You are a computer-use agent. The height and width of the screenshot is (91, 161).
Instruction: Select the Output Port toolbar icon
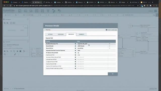tap(31, 11)
